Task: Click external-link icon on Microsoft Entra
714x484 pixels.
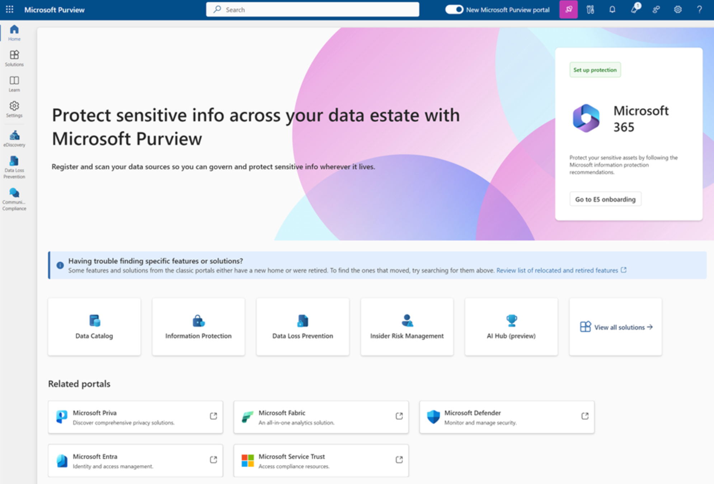Action: tap(213, 460)
